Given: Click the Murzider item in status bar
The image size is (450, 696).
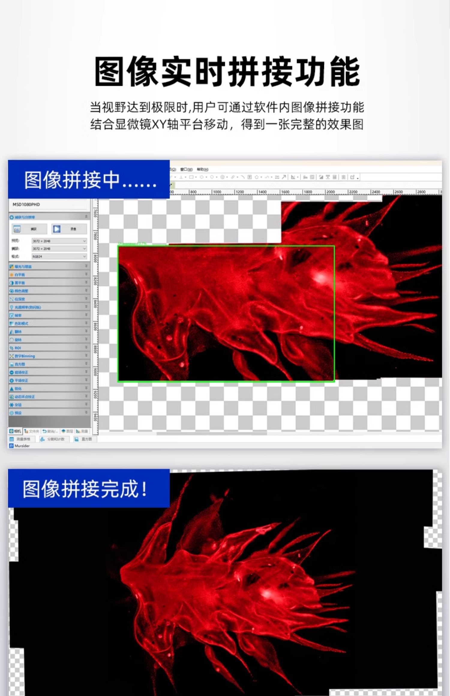Looking at the screenshot, I should (x=19, y=446).
